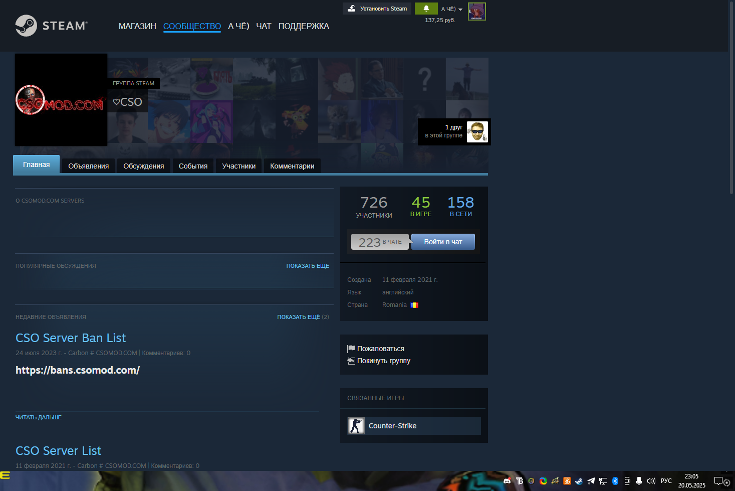The width and height of the screenshot is (735, 491).
Task: Open the volume speaker tray icon
Action: pos(651,481)
